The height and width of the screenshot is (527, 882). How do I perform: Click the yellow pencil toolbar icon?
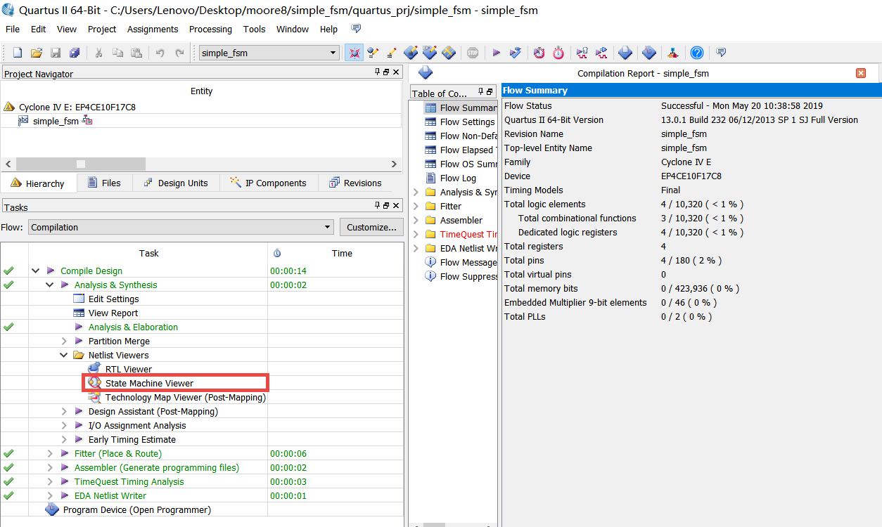coord(392,53)
